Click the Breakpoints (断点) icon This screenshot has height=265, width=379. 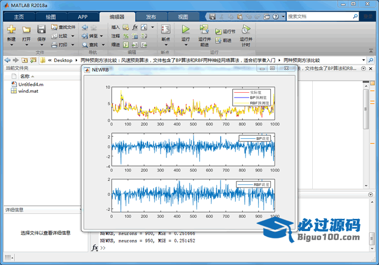[x=165, y=29]
